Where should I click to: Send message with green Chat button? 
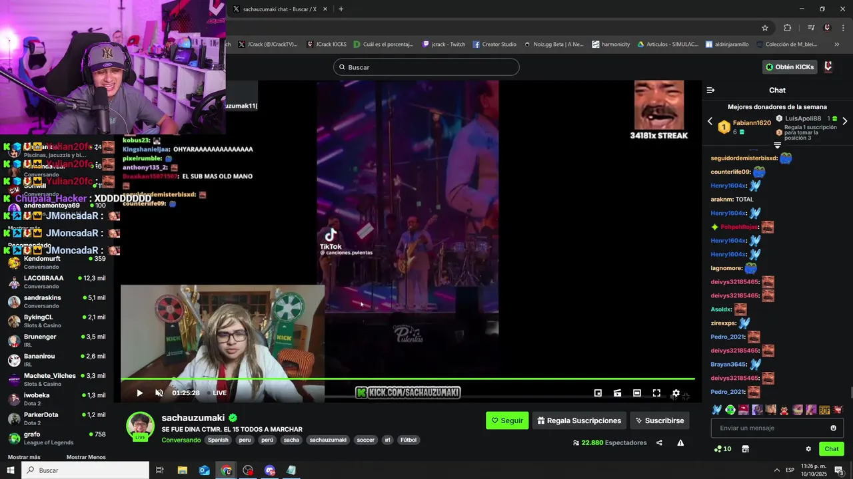(831, 449)
